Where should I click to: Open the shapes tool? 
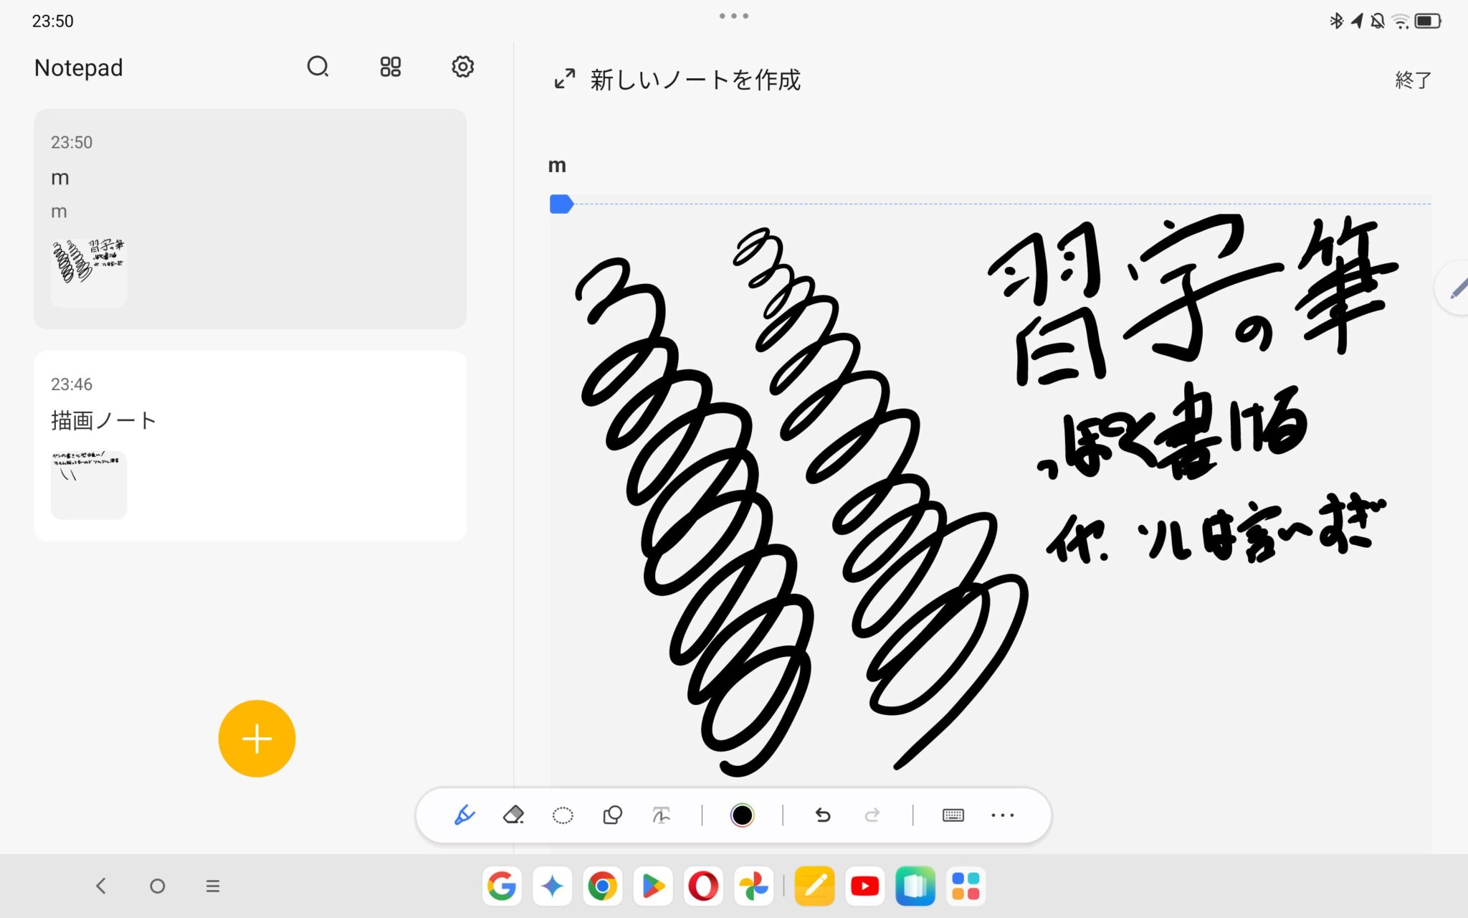coord(612,815)
